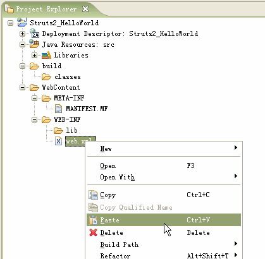Select the Project Explorer tab label
The image size is (265, 259).
point(46,9)
